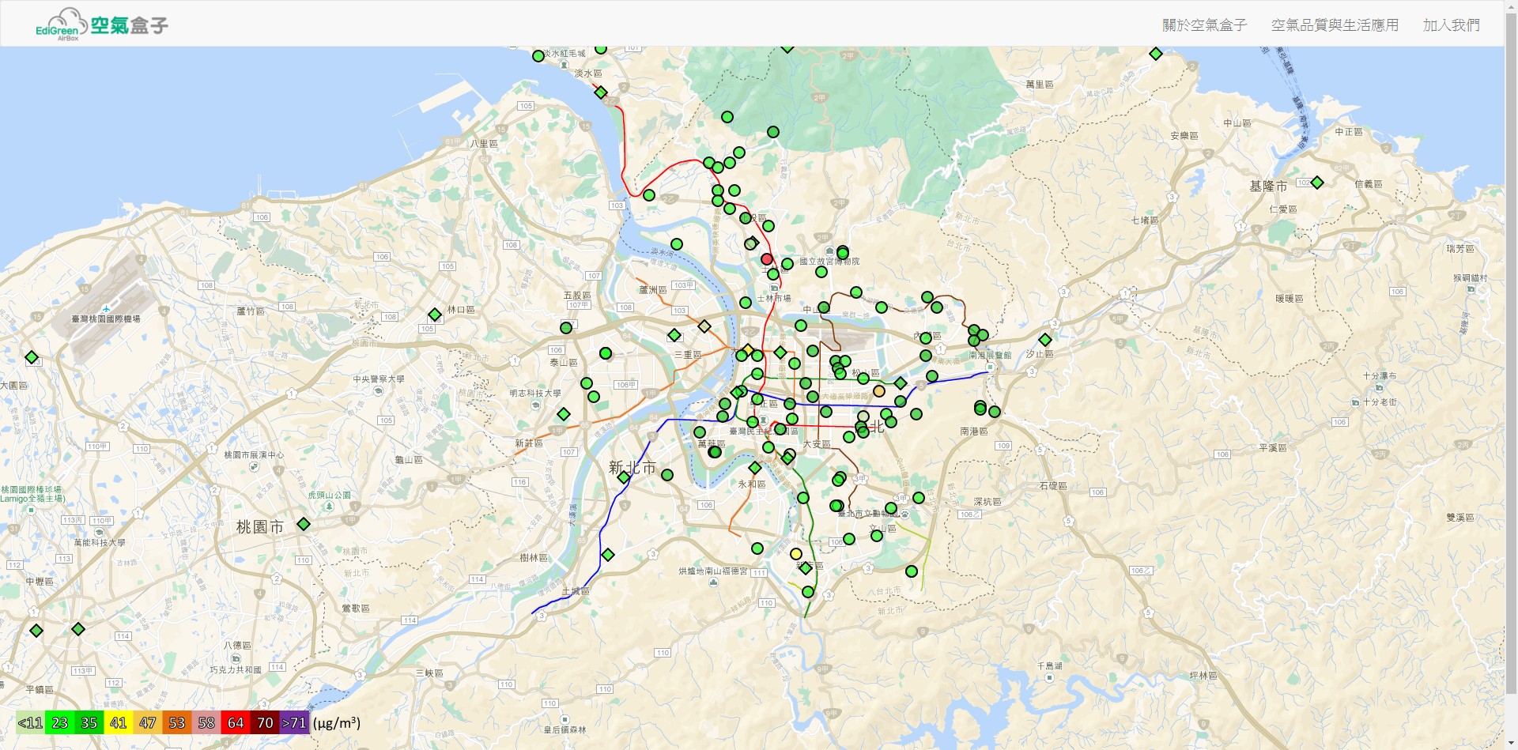Select the dark red 70 legend swatch
1518x750 pixels.
click(264, 722)
